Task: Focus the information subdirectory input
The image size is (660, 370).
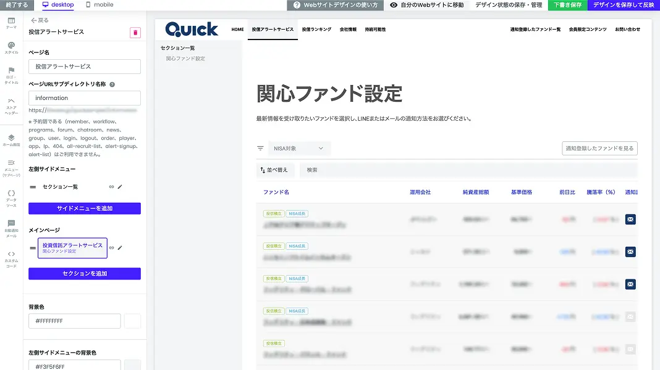Action: [85, 98]
